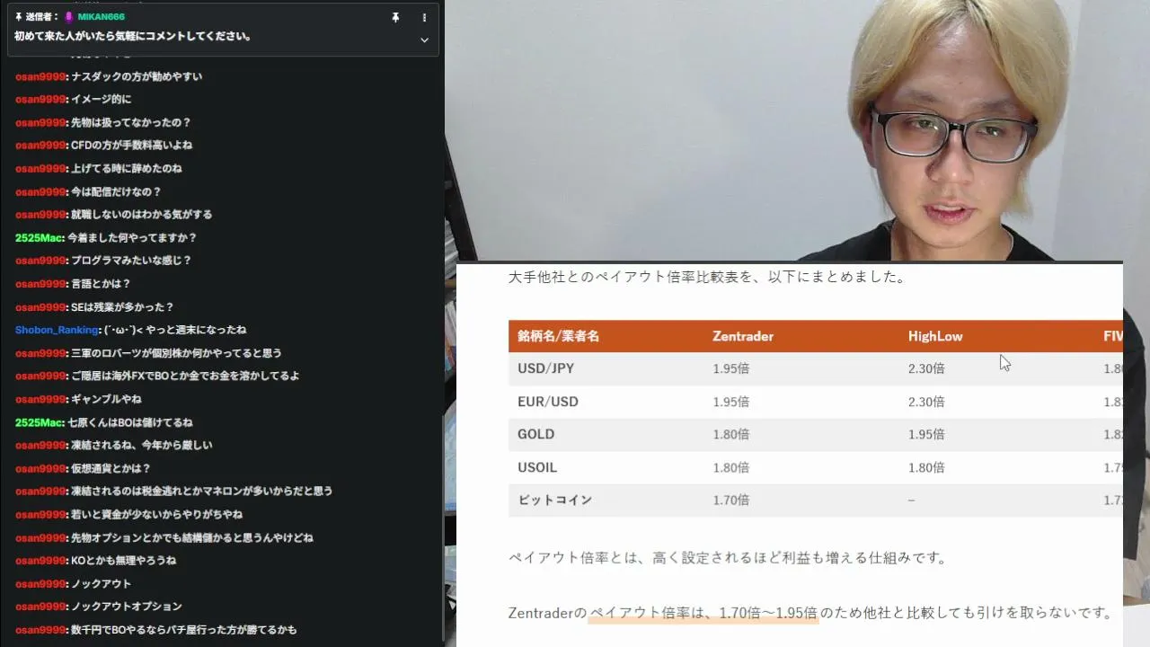The height and width of the screenshot is (647, 1150).
Task: Click Zentrader payout 1.80倍 for GOLD
Action: 730,434
